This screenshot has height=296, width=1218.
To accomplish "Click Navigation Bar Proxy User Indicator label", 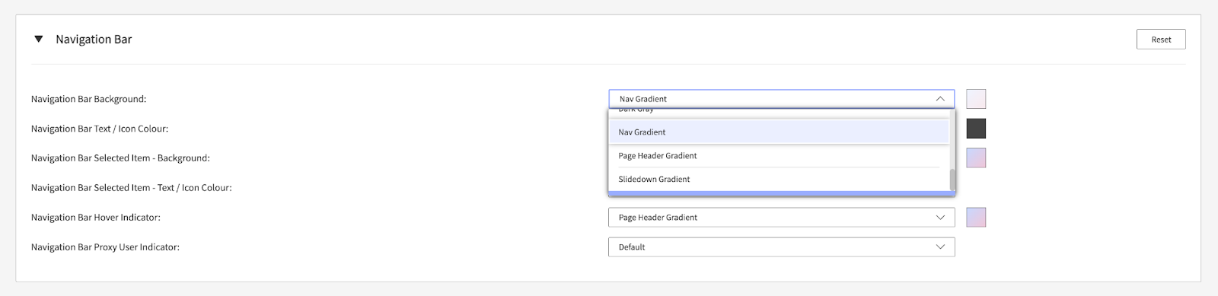I will click(105, 247).
